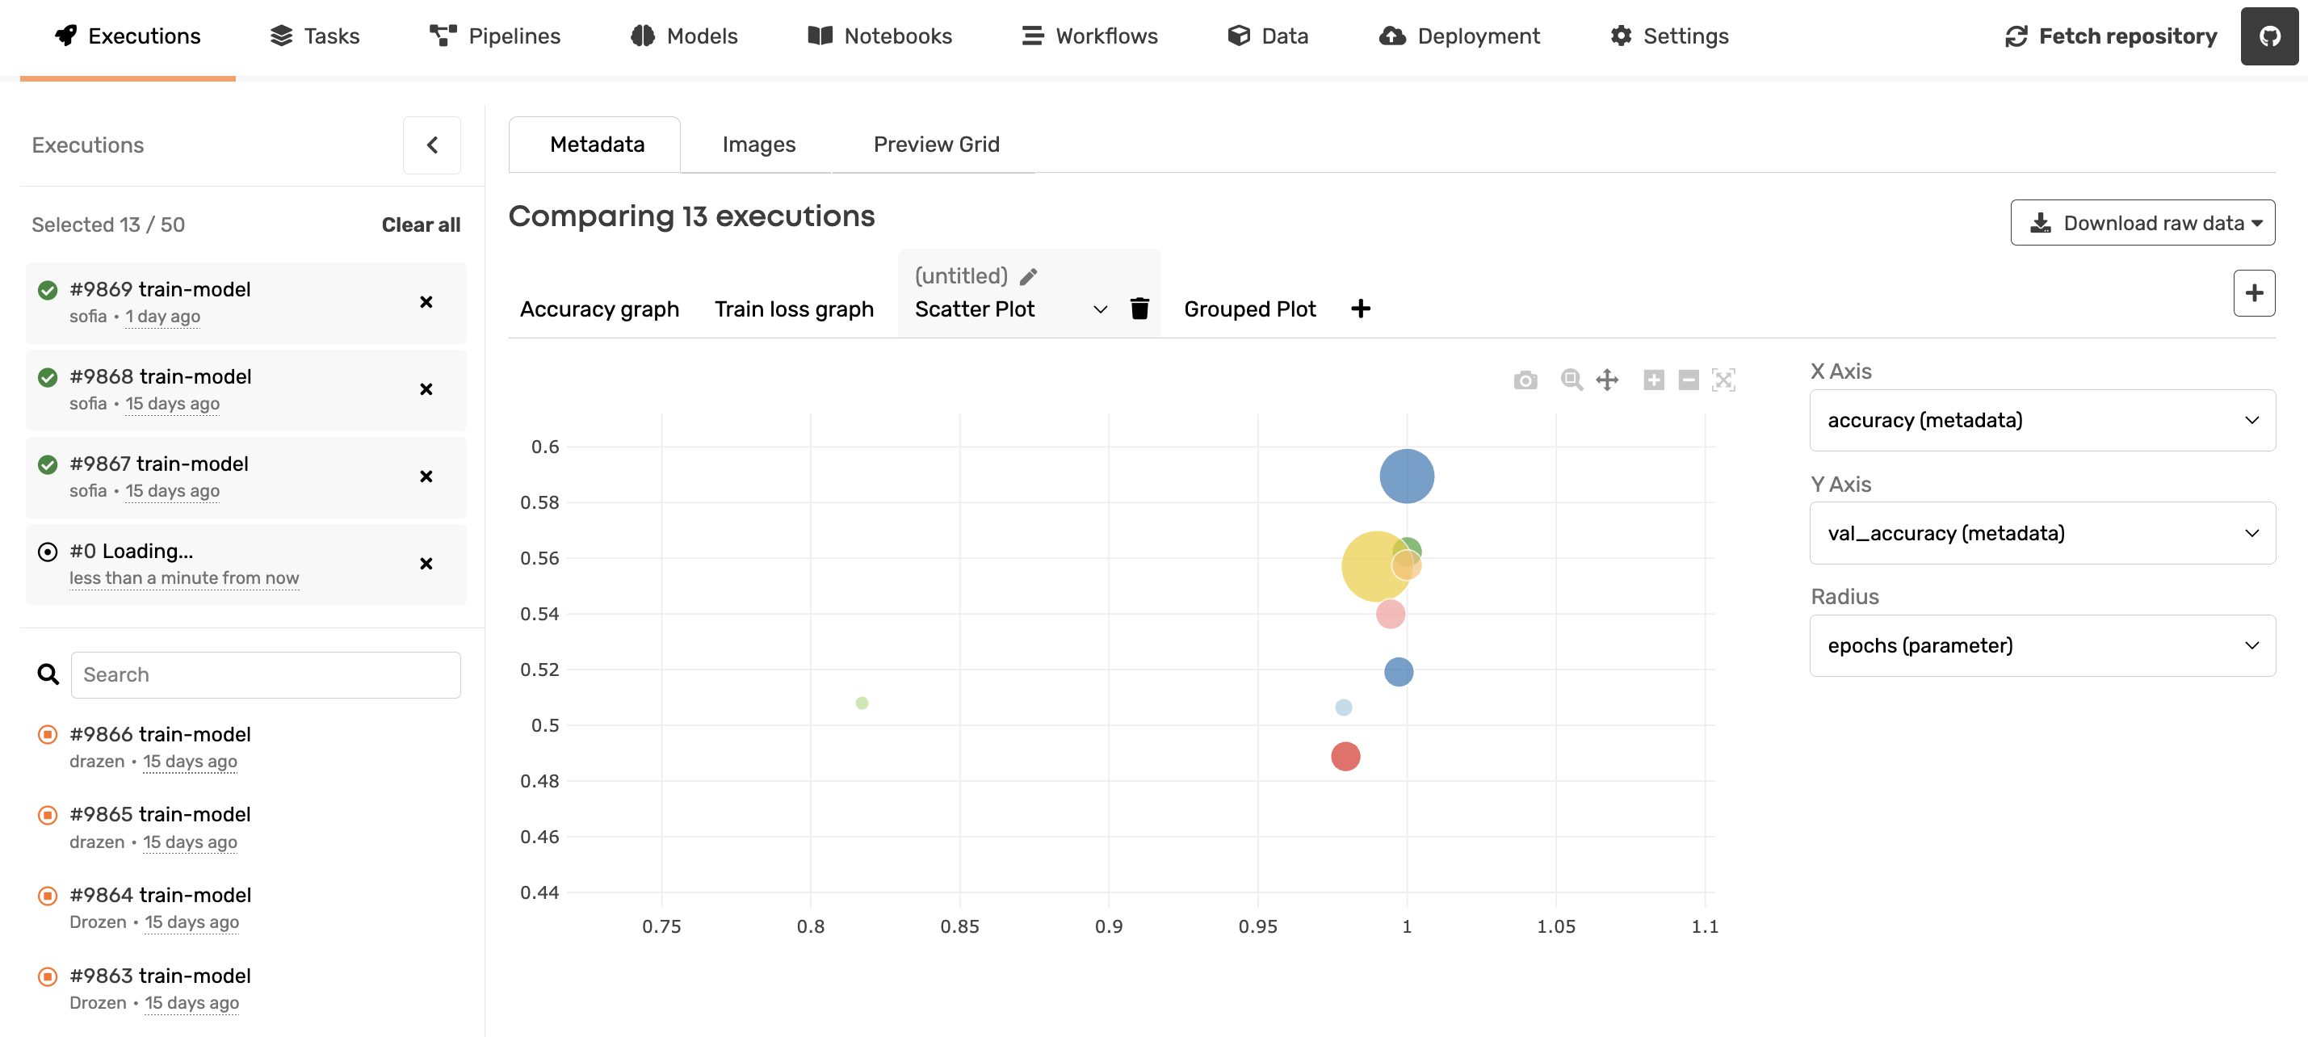This screenshot has height=1037, width=2308.
Task: Click the executions Search field
Action: tap(265, 674)
